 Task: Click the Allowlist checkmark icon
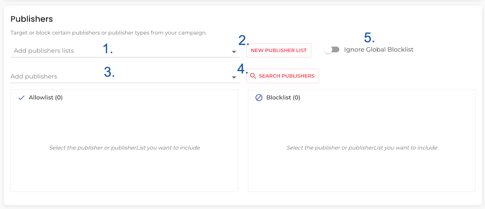coord(21,98)
